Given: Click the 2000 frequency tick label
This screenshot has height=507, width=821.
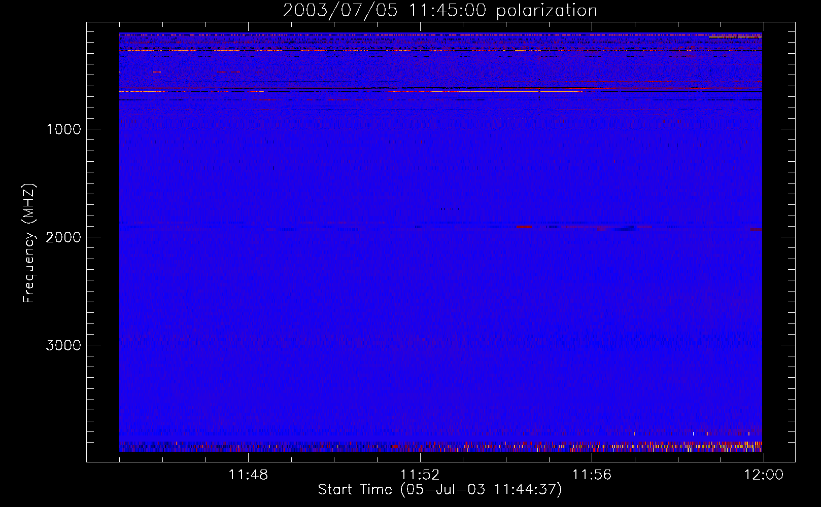Looking at the screenshot, I should 63,237.
